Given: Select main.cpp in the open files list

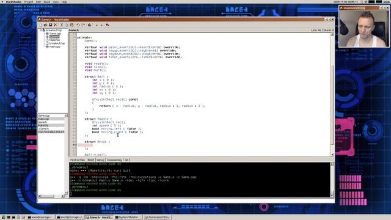Looking at the screenshot, I should pyautogui.click(x=51, y=119).
